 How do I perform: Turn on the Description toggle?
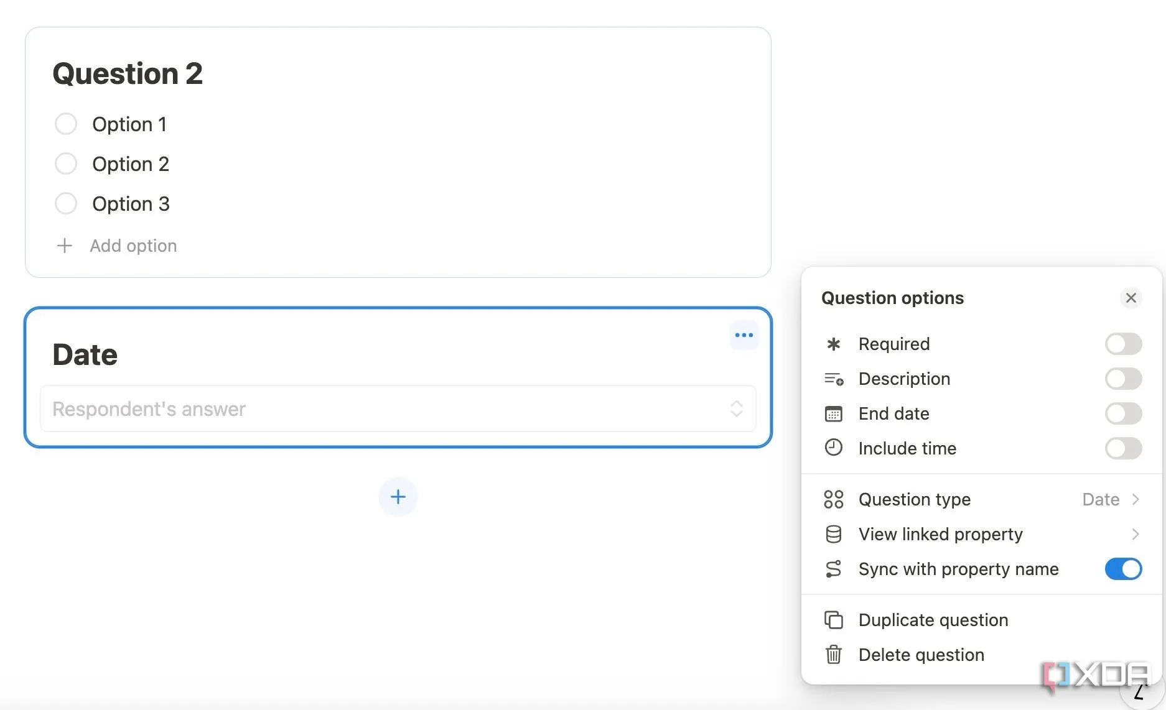(x=1123, y=379)
